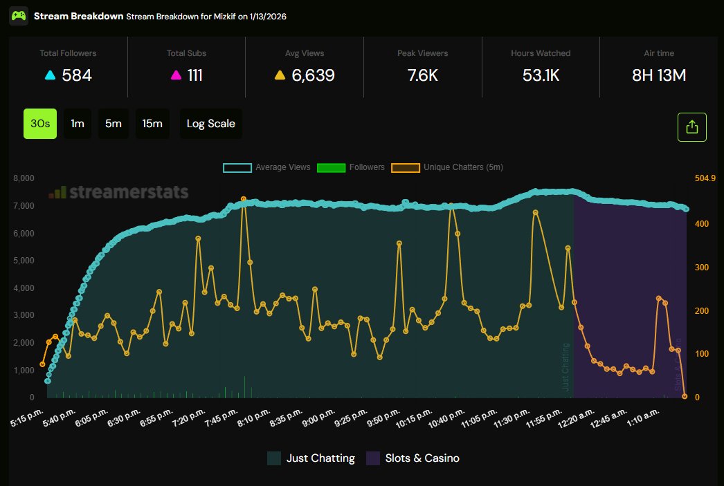Click the 400 right axis label
This screenshot has width=724, height=486.
tap(702, 223)
